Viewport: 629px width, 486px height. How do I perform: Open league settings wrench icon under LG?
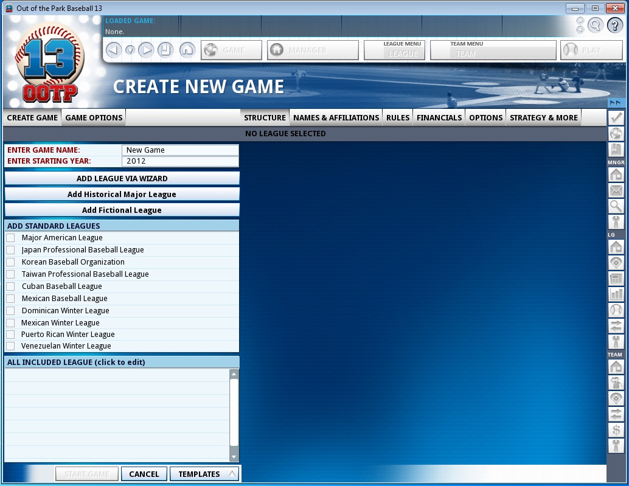(616, 342)
